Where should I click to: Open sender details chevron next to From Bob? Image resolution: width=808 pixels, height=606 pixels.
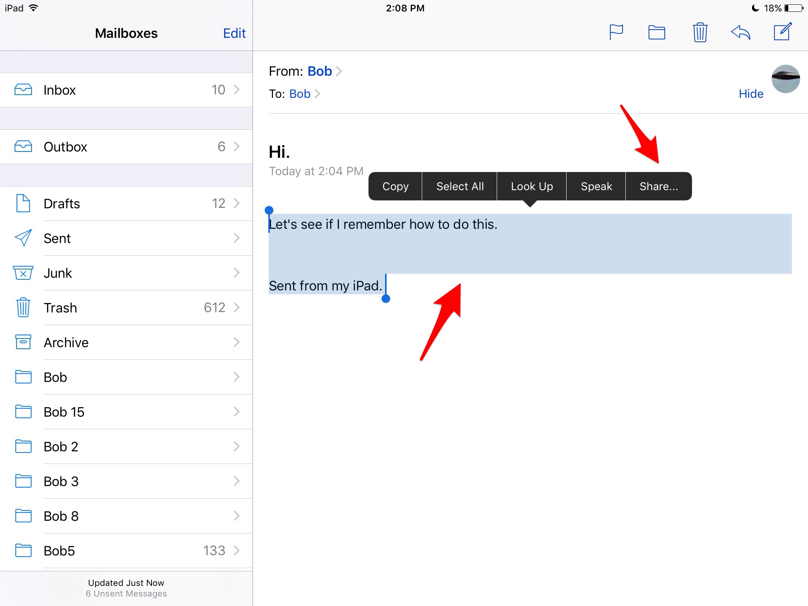click(x=339, y=71)
